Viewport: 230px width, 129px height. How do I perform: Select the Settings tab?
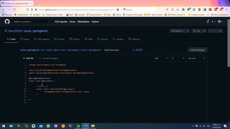coord(134,39)
